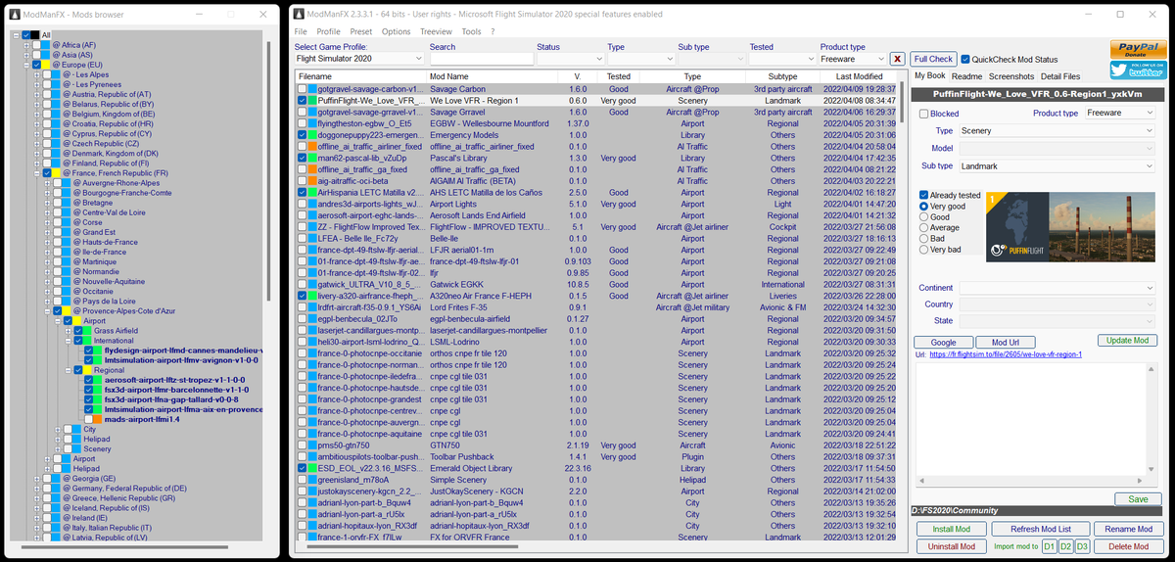
Task: Open the Tools menu
Action: [471, 31]
